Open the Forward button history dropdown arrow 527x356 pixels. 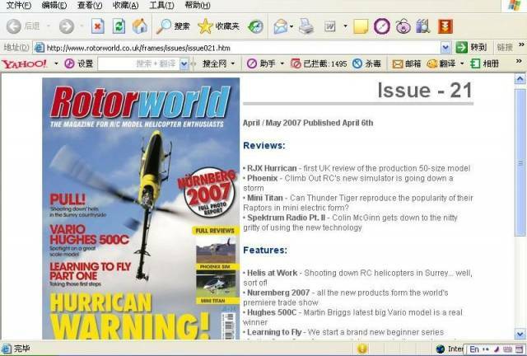tap(82, 26)
